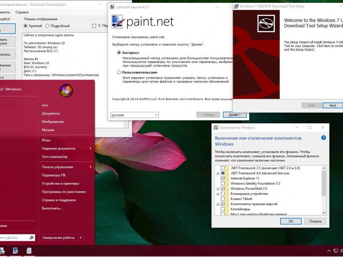Viewport: 343px width, 257px height.
Task: Click the asss user name in the Start menu
Action: (45, 105)
